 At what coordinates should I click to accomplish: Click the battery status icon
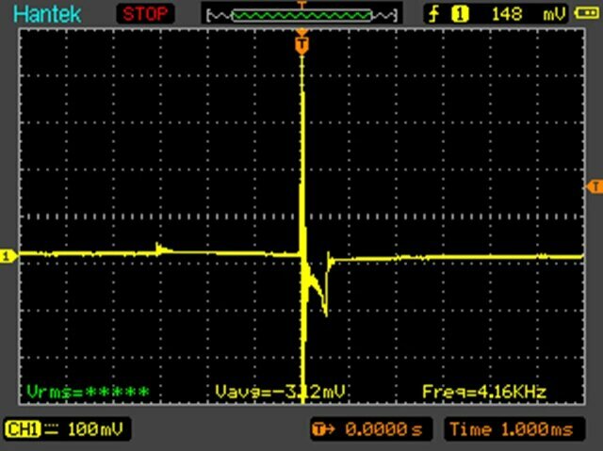point(586,13)
